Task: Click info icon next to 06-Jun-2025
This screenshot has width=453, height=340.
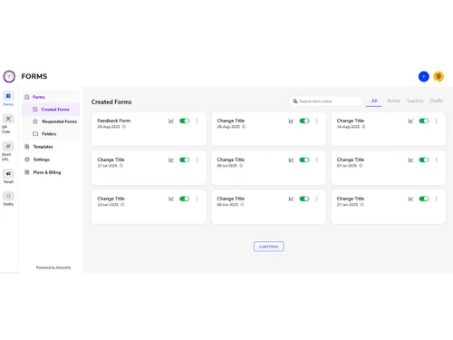Action: click(242, 205)
